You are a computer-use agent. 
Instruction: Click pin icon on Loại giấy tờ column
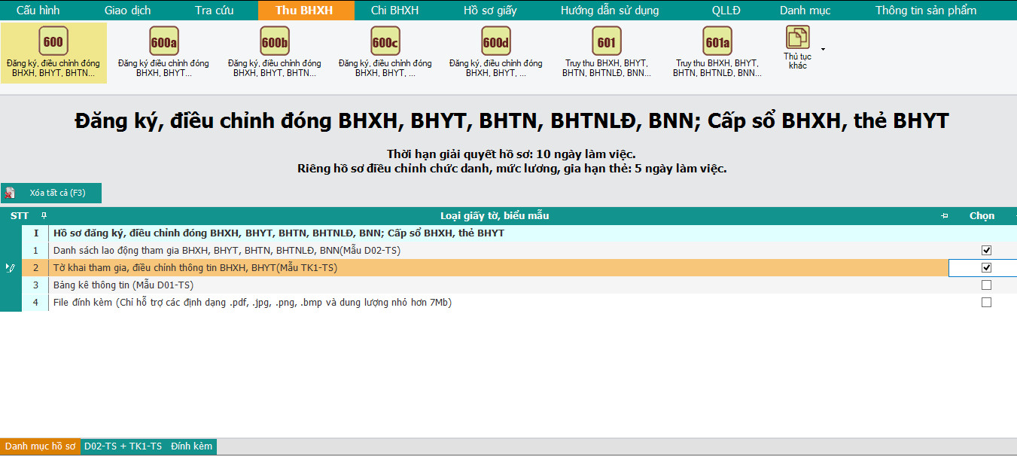[945, 216]
